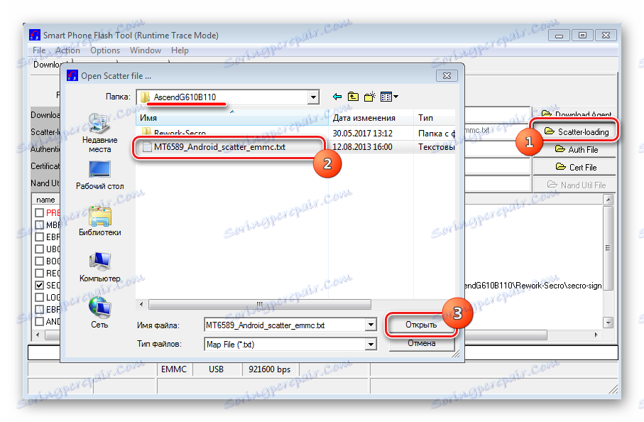644x422 pixels.
Task: Uncheck the SEC partition checkbox
Action: (x=40, y=285)
